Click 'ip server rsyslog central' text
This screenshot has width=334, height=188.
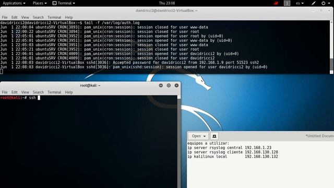pos(215,148)
